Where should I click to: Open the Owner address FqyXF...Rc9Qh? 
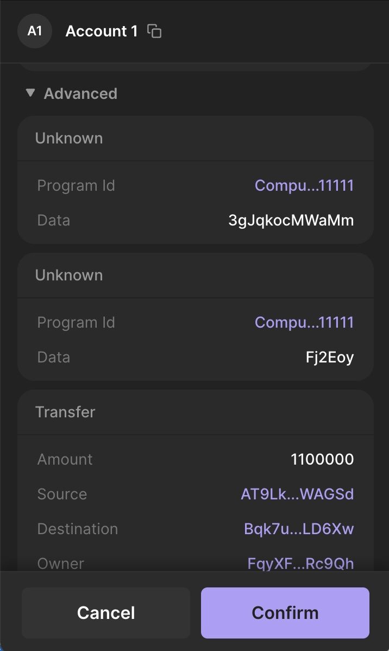[x=299, y=564]
